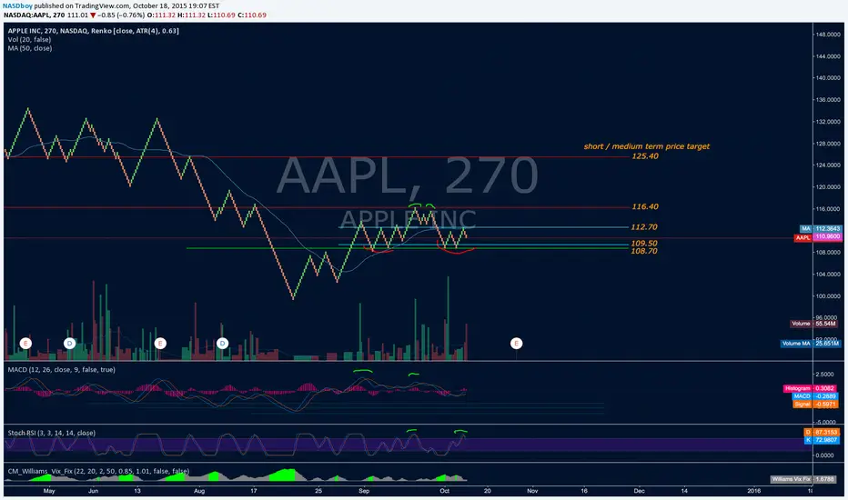Click the dividend D marker before Jun
848x500 pixels.
tap(69, 344)
